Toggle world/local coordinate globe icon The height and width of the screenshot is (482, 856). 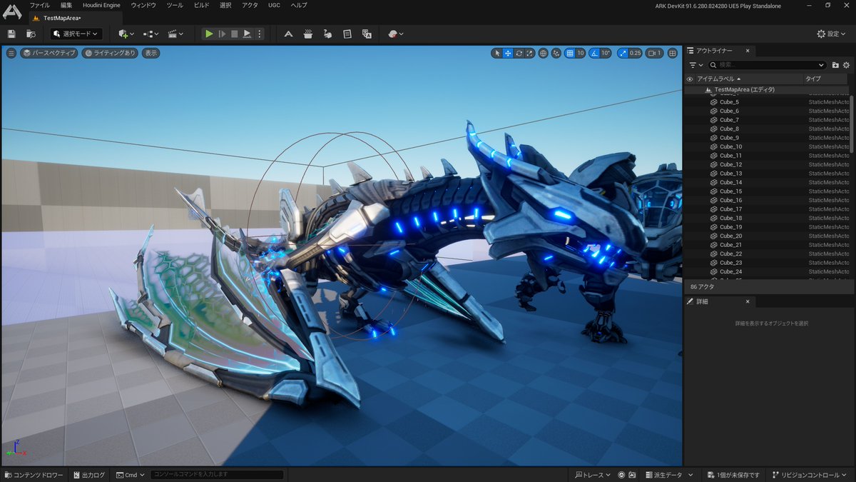point(543,53)
